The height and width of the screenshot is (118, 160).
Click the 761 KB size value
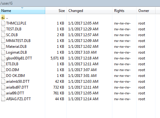[59, 93]
